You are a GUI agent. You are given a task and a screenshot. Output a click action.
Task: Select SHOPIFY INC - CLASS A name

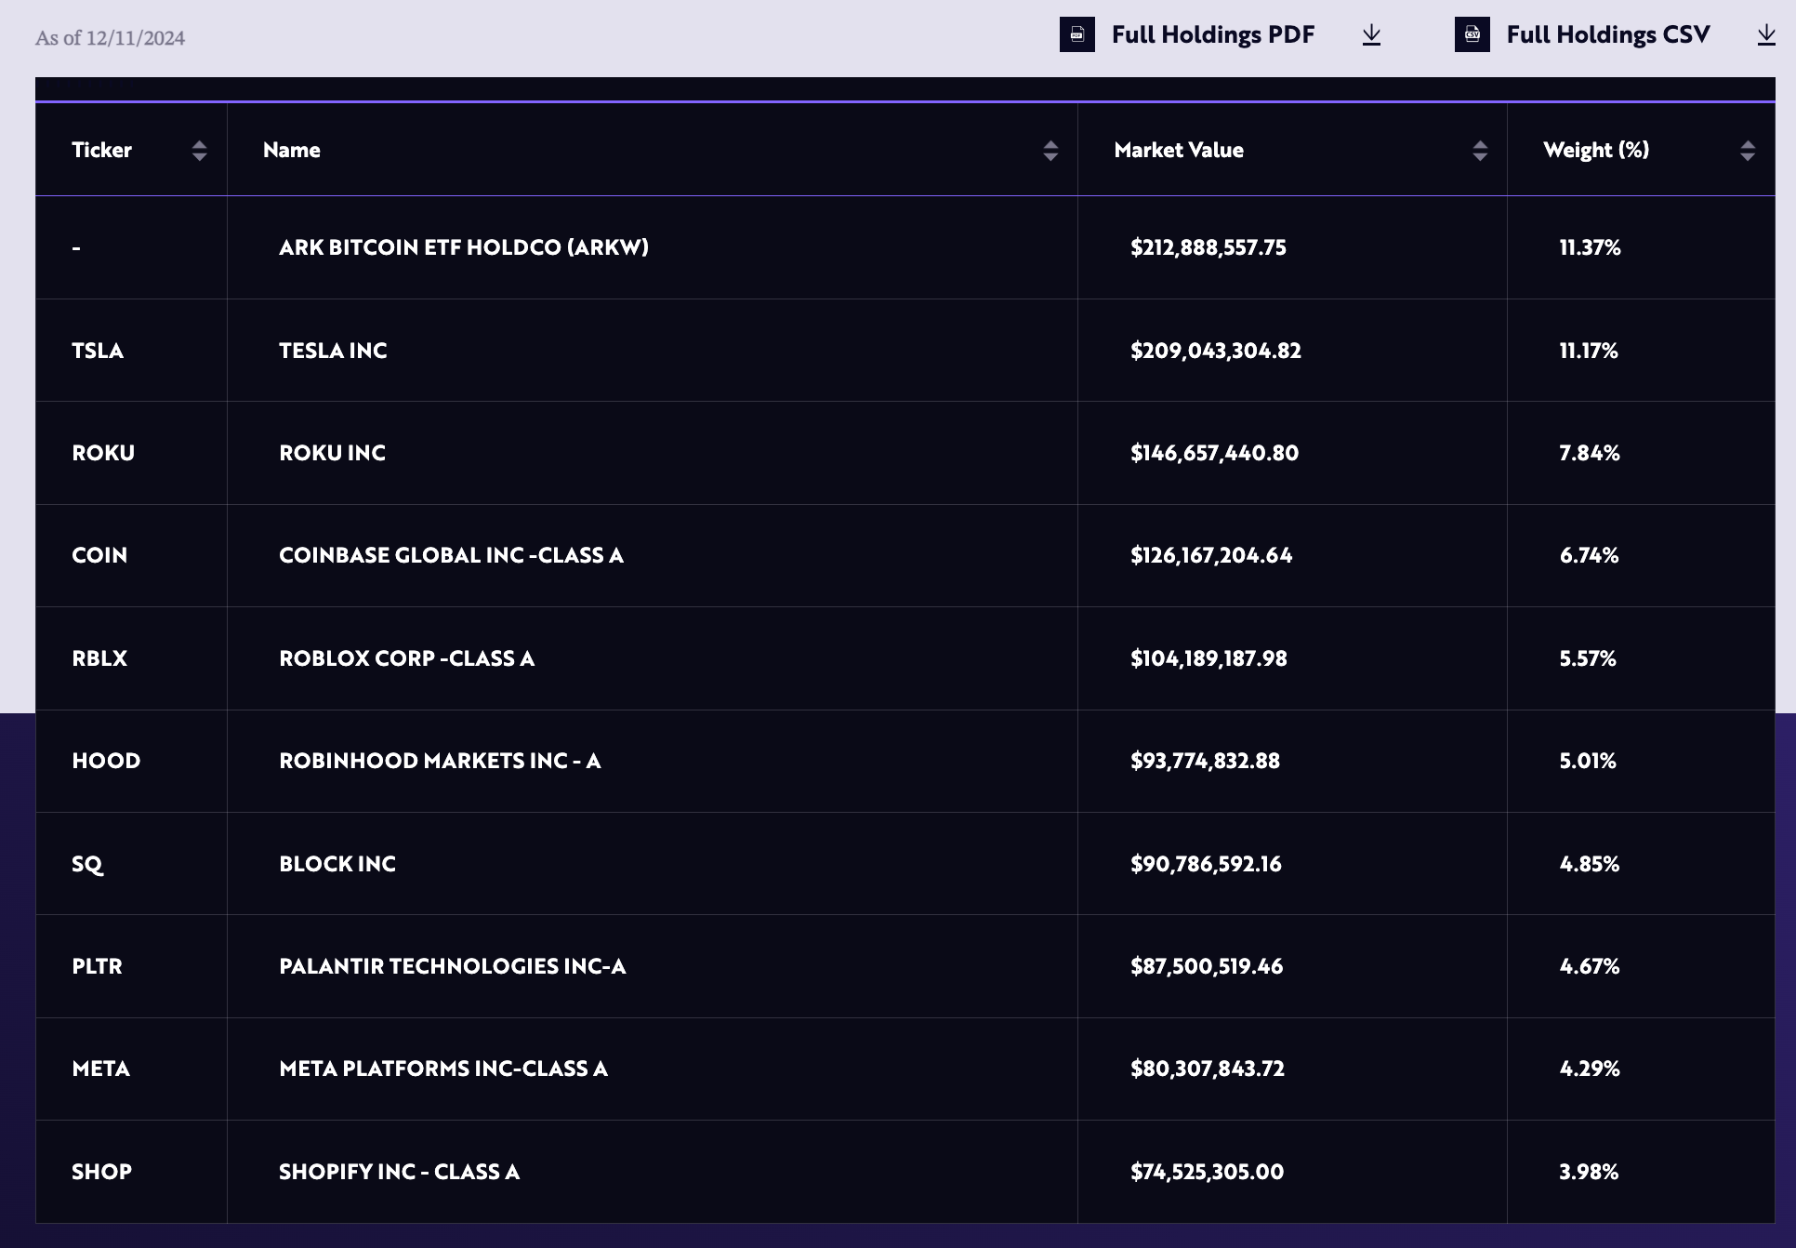pyautogui.click(x=399, y=1172)
